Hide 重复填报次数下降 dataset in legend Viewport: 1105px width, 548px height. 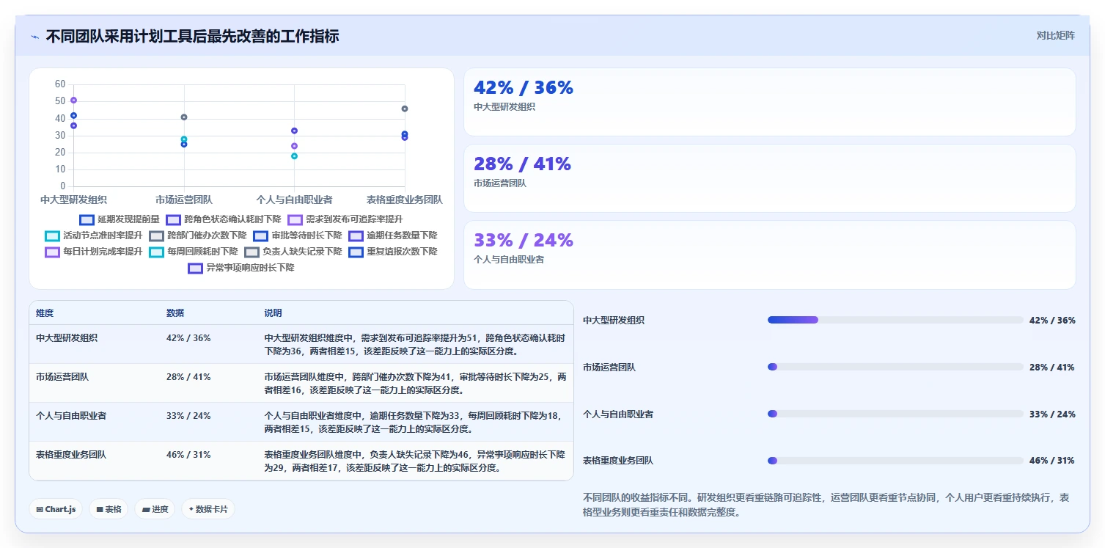pyautogui.click(x=393, y=252)
